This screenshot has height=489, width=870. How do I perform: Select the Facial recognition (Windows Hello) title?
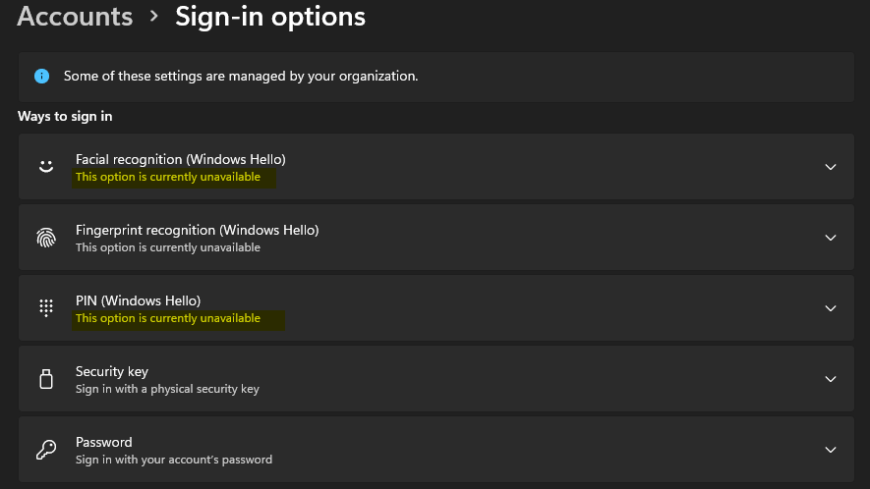(x=180, y=159)
